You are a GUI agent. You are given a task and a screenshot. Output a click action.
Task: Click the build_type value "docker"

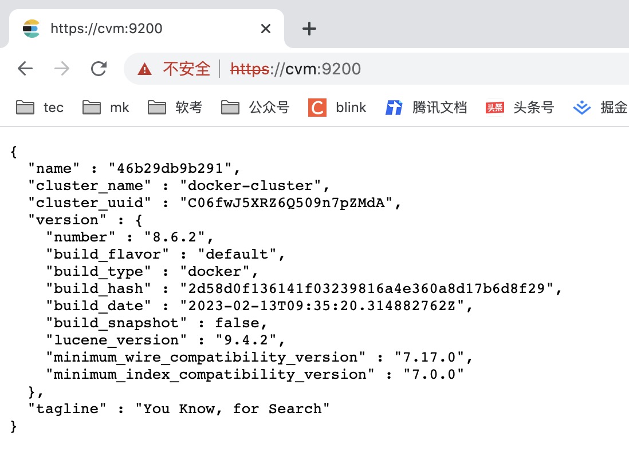pos(215,272)
